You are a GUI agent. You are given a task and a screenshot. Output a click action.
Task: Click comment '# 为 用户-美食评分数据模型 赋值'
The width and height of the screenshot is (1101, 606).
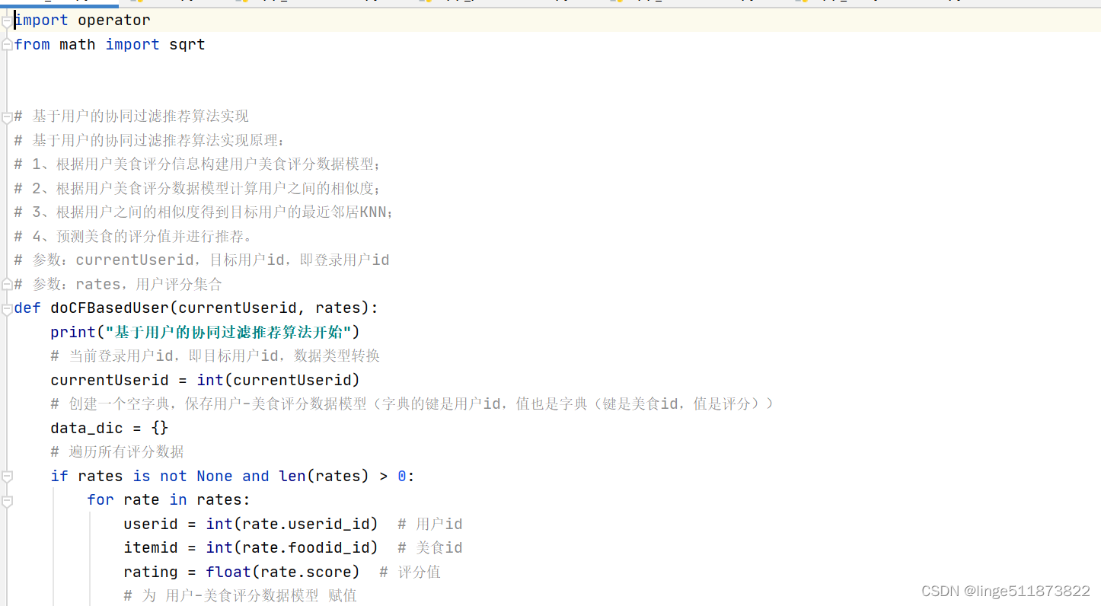[x=241, y=596]
